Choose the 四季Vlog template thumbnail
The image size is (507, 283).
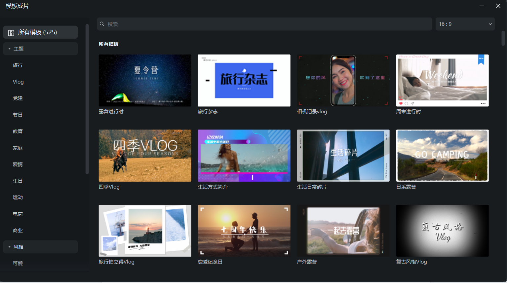point(145,156)
